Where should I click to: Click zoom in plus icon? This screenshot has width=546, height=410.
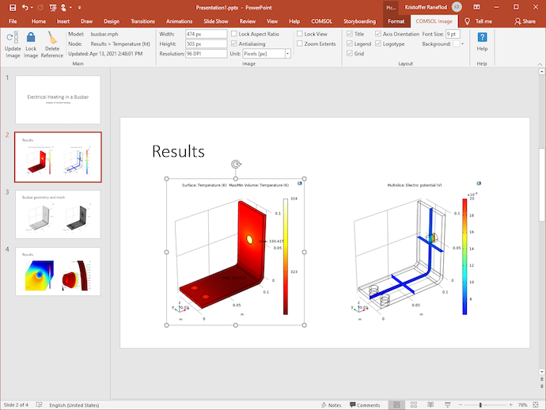[x=511, y=404]
